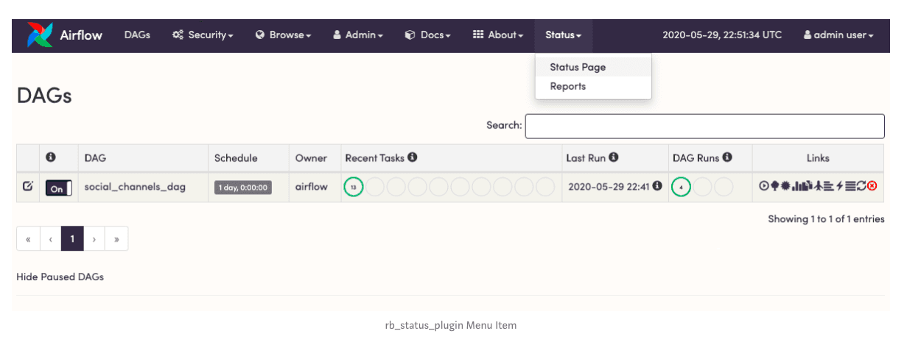Screen dimensions: 907x342
Task: Click the Landing Times plane icon
Action: (x=817, y=187)
